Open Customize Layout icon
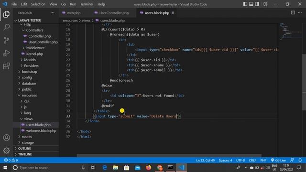The image size is (306, 172). tap(265, 4)
